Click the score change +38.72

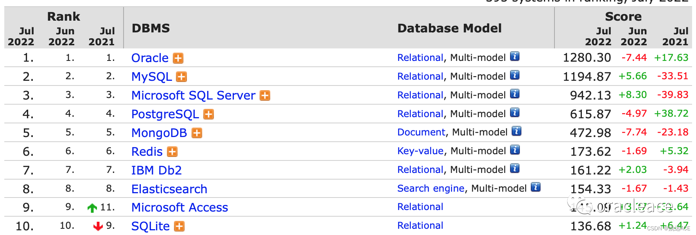671,114
